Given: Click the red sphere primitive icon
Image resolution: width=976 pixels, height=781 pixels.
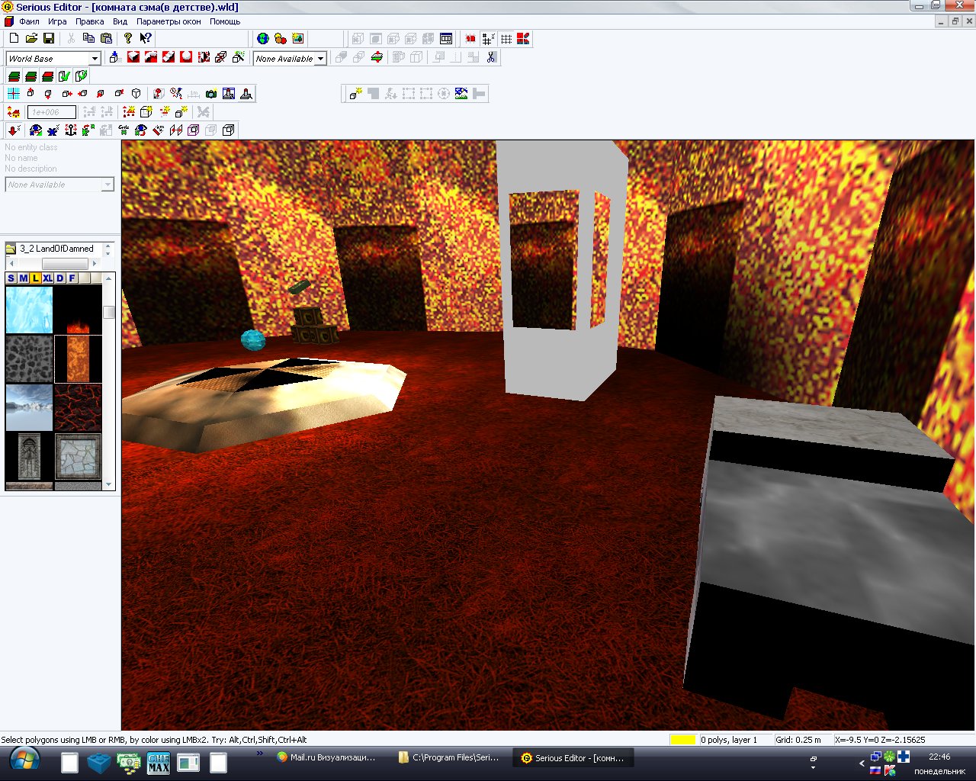Looking at the screenshot, I should tap(185, 57).
